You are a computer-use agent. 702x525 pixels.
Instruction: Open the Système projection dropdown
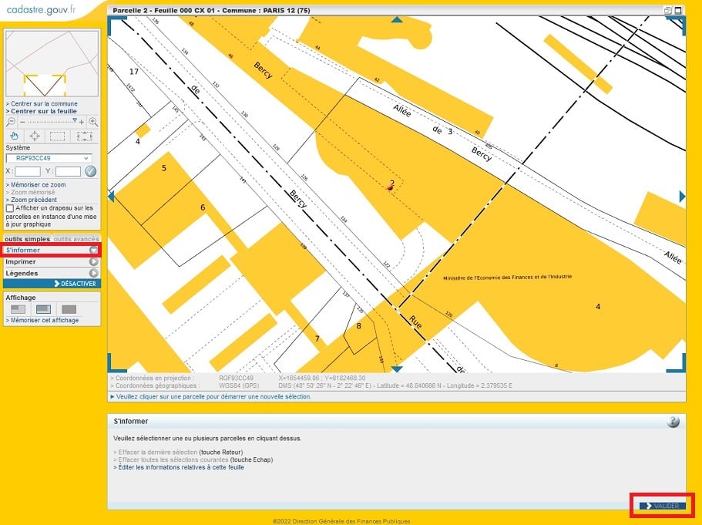(x=49, y=158)
